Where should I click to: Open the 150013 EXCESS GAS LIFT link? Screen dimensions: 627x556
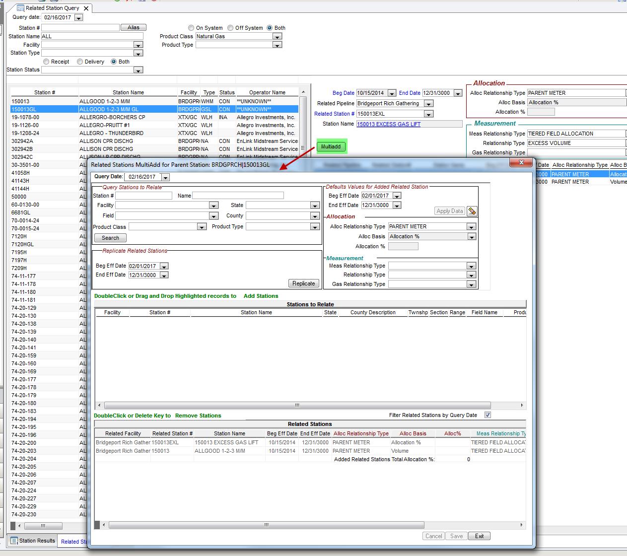coord(388,124)
